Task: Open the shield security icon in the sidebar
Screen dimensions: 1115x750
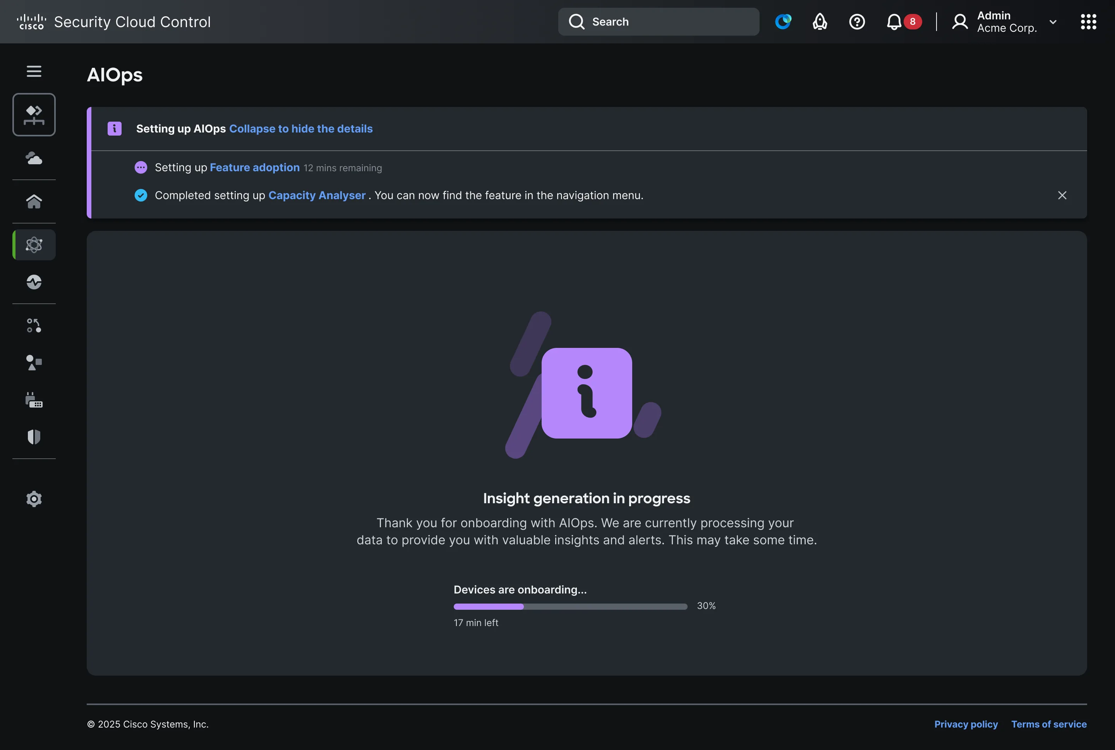Action: click(x=34, y=437)
